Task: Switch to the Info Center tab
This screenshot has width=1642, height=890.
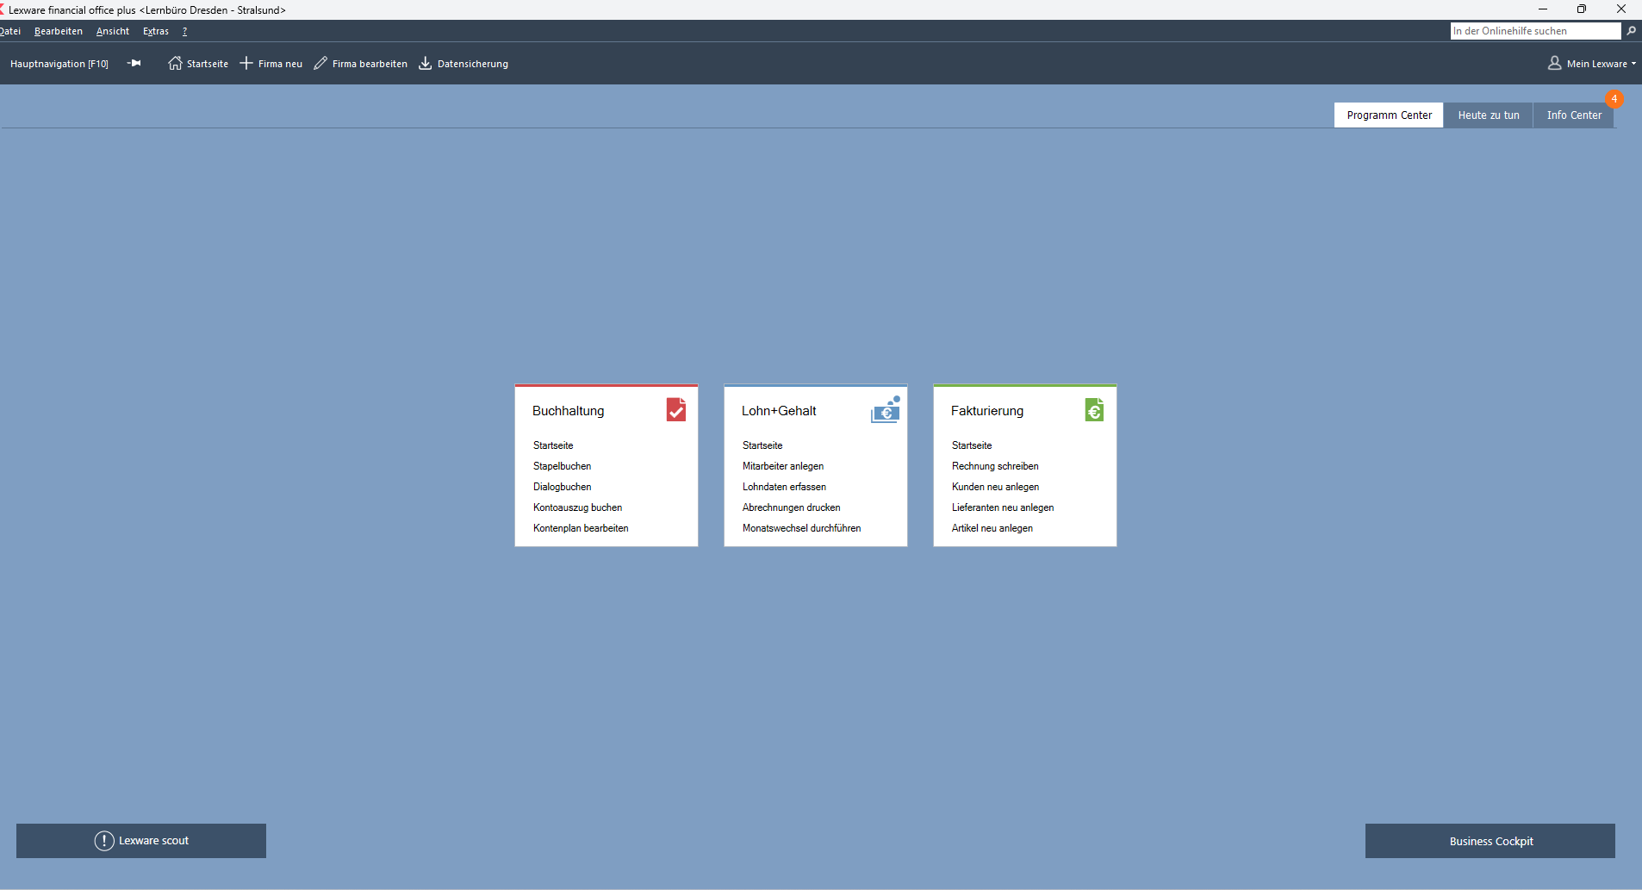Action: [x=1573, y=115]
